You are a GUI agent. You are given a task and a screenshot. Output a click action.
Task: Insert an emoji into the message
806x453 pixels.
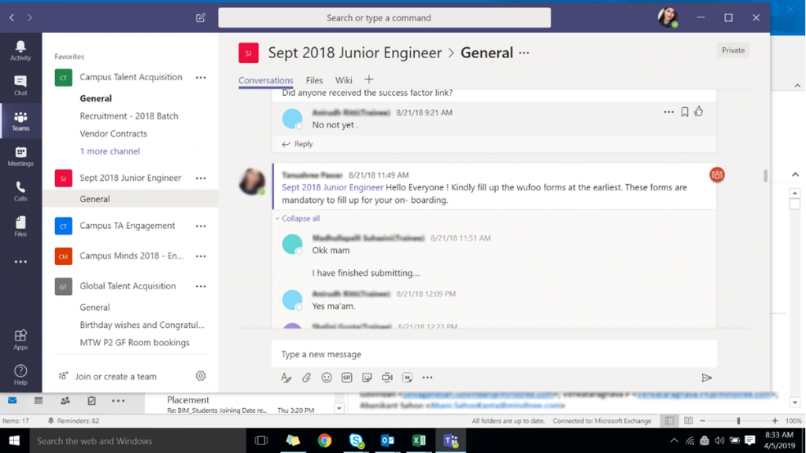327,377
